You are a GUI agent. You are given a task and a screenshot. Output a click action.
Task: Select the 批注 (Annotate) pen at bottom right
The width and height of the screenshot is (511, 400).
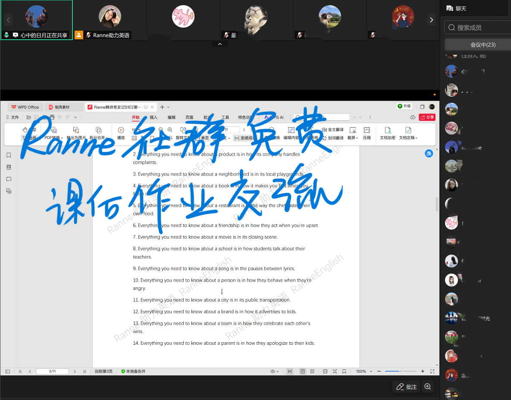(x=405, y=387)
